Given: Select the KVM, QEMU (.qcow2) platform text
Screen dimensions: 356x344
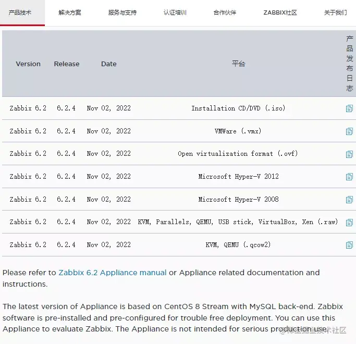Looking at the screenshot, I should tap(238, 245).
